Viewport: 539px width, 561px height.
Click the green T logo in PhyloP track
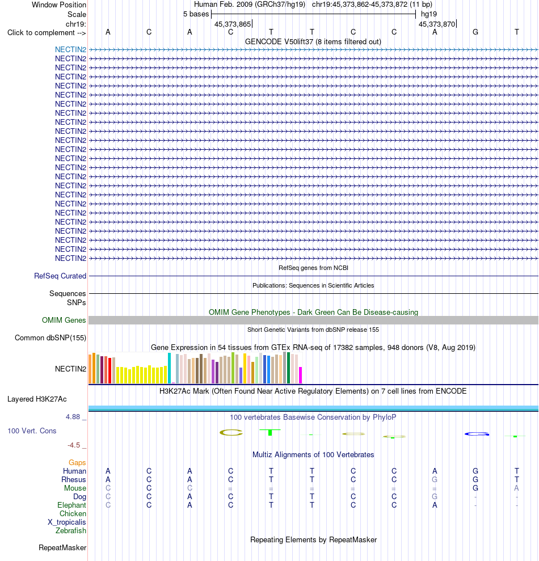[270, 432]
